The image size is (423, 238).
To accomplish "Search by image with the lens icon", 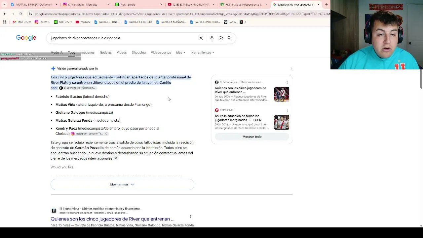I will (x=221, y=38).
